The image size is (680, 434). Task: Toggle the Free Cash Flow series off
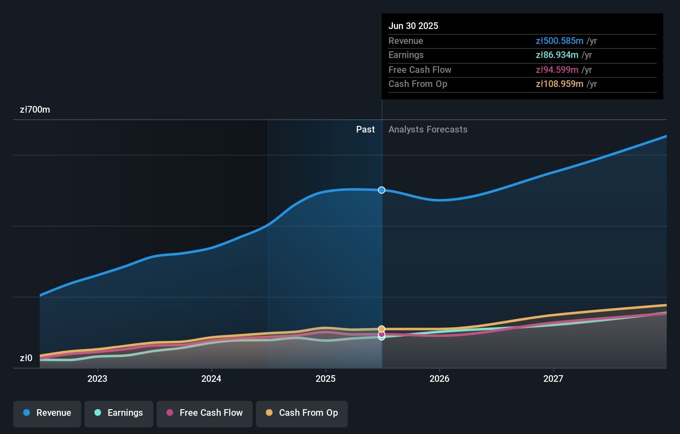pyautogui.click(x=204, y=413)
